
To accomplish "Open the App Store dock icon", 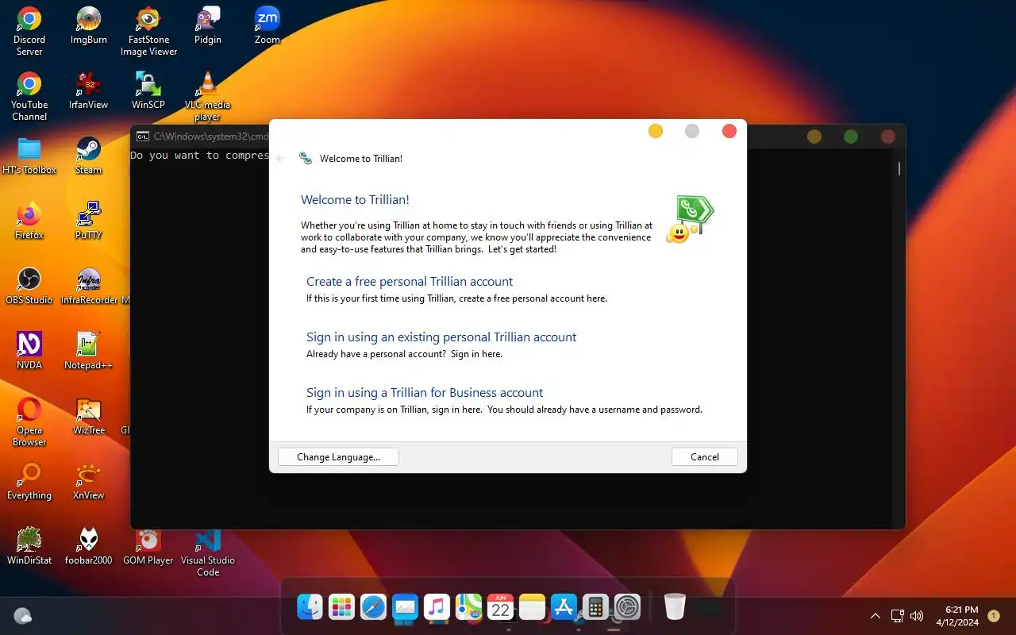I will point(564,607).
